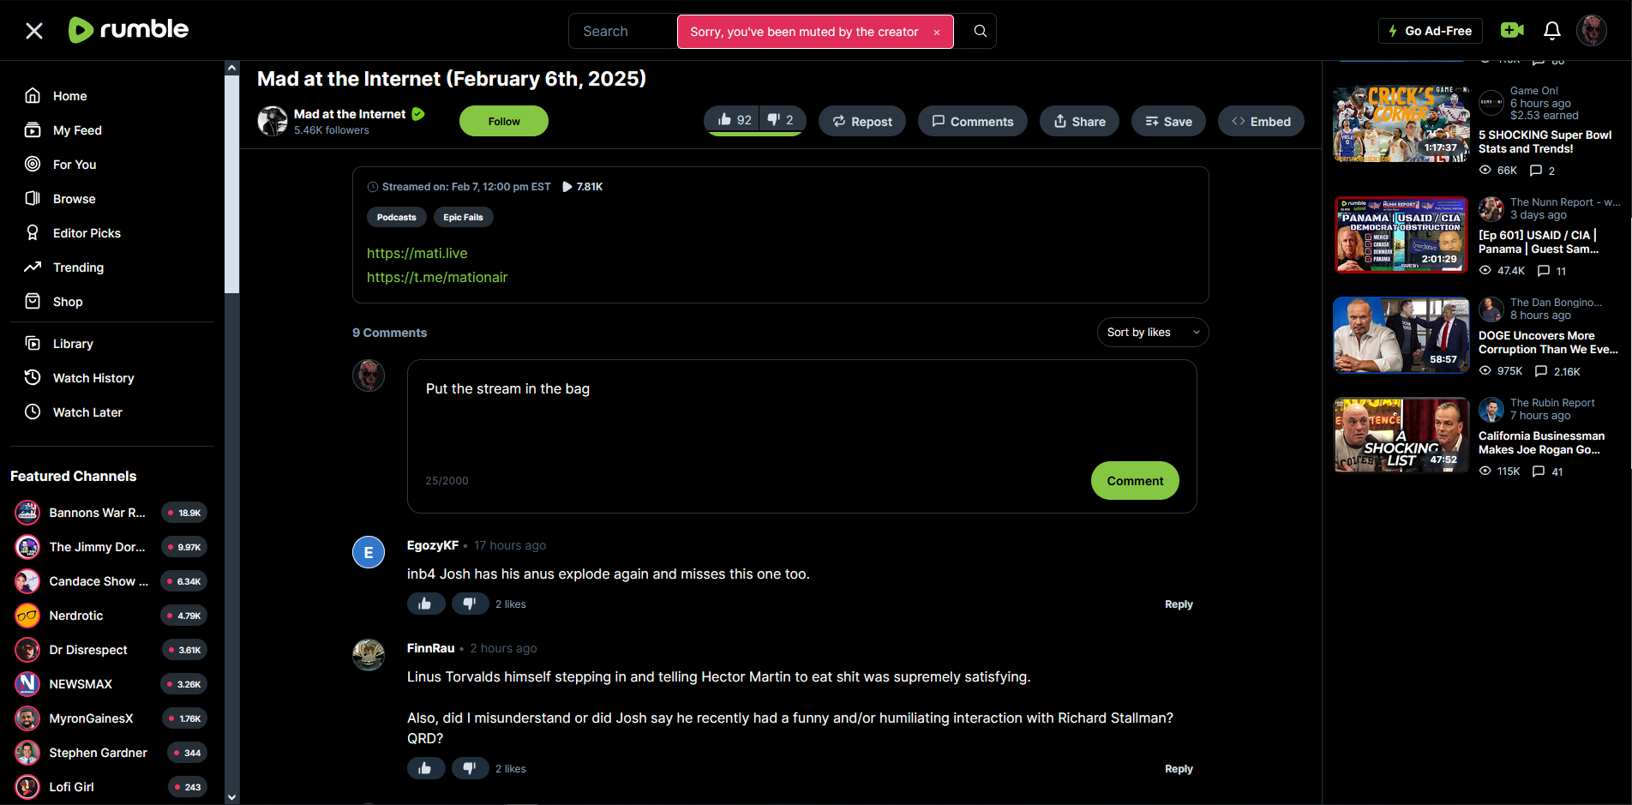The width and height of the screenshot is (1632, 805).
Task: Open the https://t.me/mationair link
Action: click(x=437, y=277)
